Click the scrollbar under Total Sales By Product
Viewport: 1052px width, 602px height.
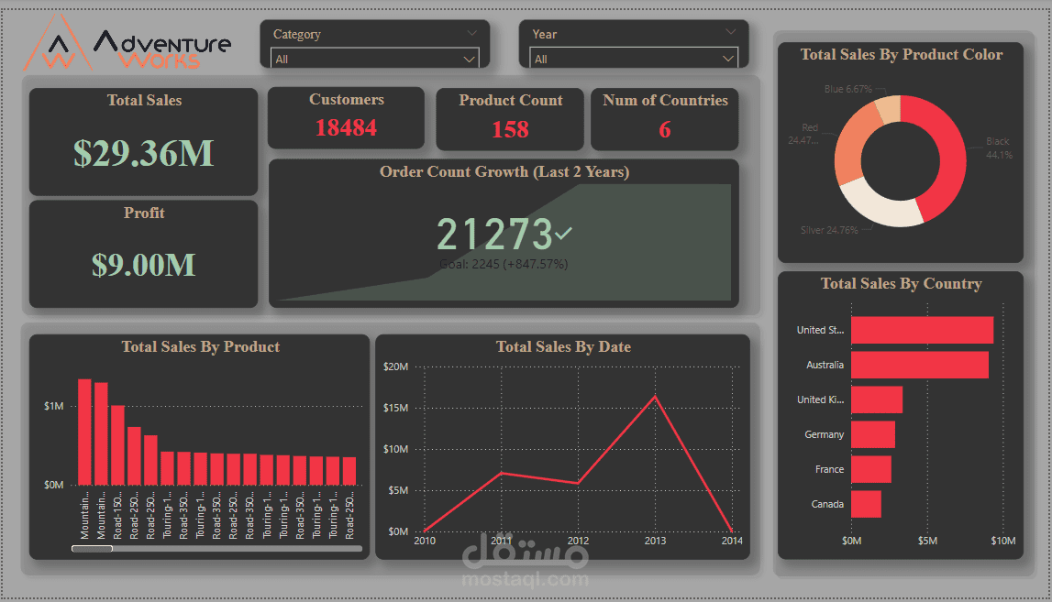tap(90, 548)
